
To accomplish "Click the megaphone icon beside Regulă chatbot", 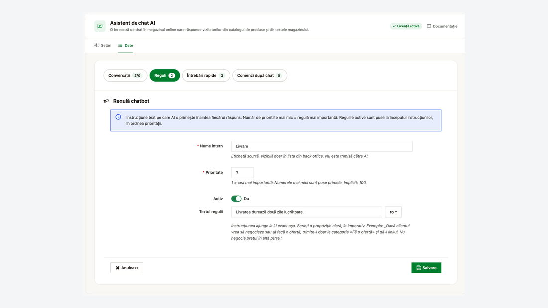I will point(106,101).
